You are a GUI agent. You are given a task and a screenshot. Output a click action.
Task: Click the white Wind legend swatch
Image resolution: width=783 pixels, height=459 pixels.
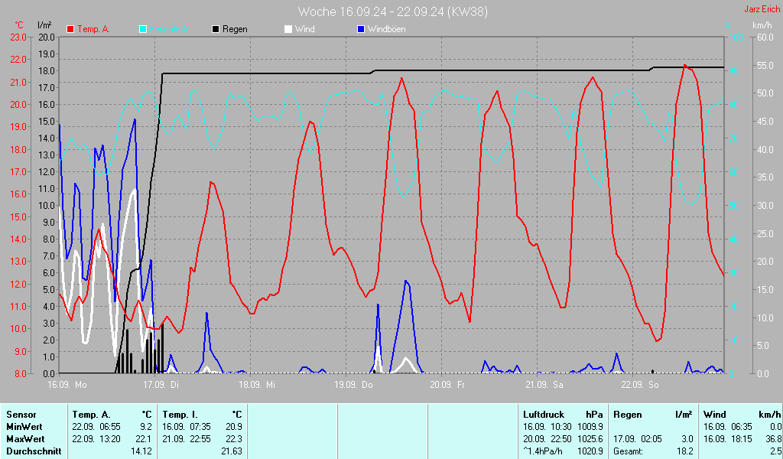tap(288, 29)
